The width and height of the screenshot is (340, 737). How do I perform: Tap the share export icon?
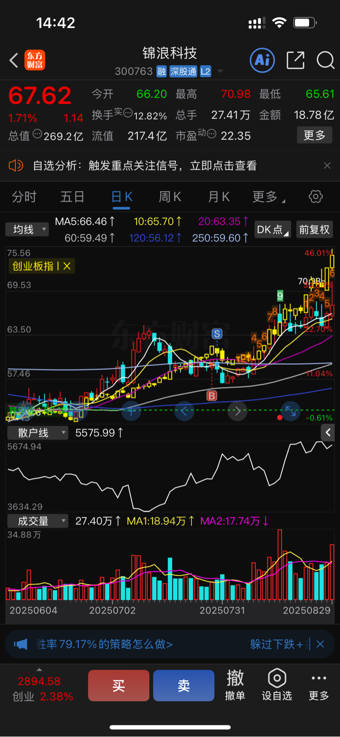click(295, 60)
